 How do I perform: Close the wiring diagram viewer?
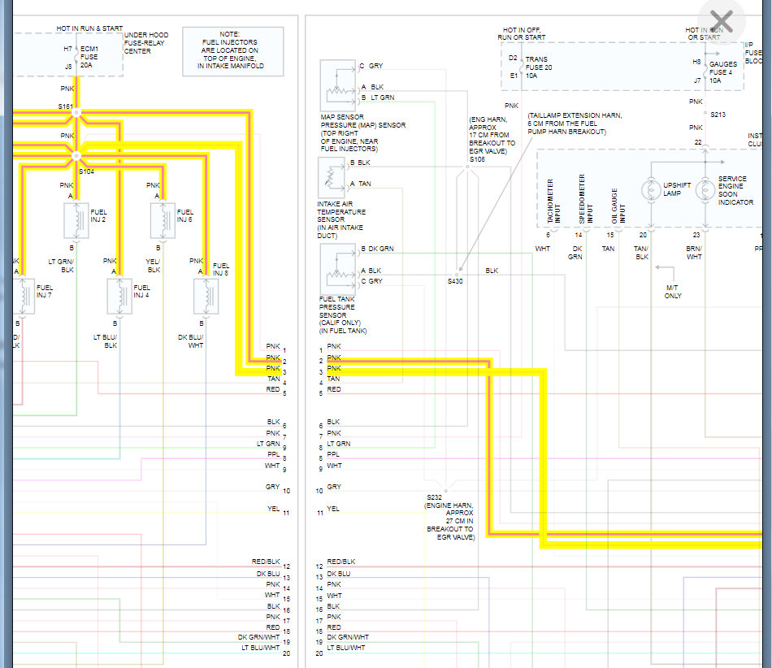720,20
